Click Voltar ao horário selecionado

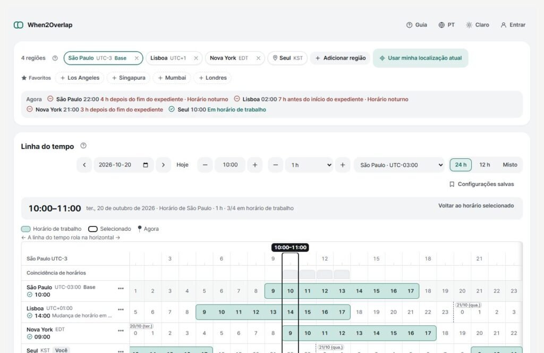coord(476,206)
